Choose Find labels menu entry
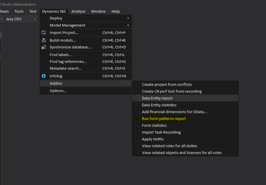The height and width of the screenshot is (185, 266). pyautogui.click(x=61, y=55)
